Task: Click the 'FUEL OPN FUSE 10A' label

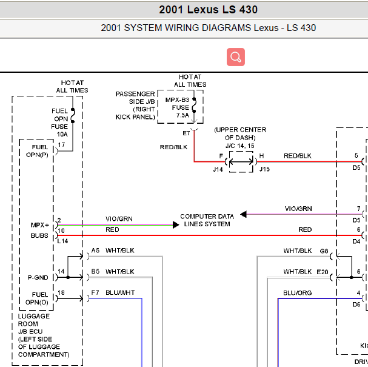Action: pyautogui.click(x=59, y=123)
